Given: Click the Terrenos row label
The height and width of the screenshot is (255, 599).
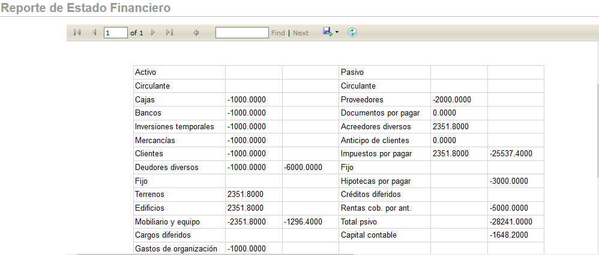Looking at the screenshot, I should (x=150, y=195).
